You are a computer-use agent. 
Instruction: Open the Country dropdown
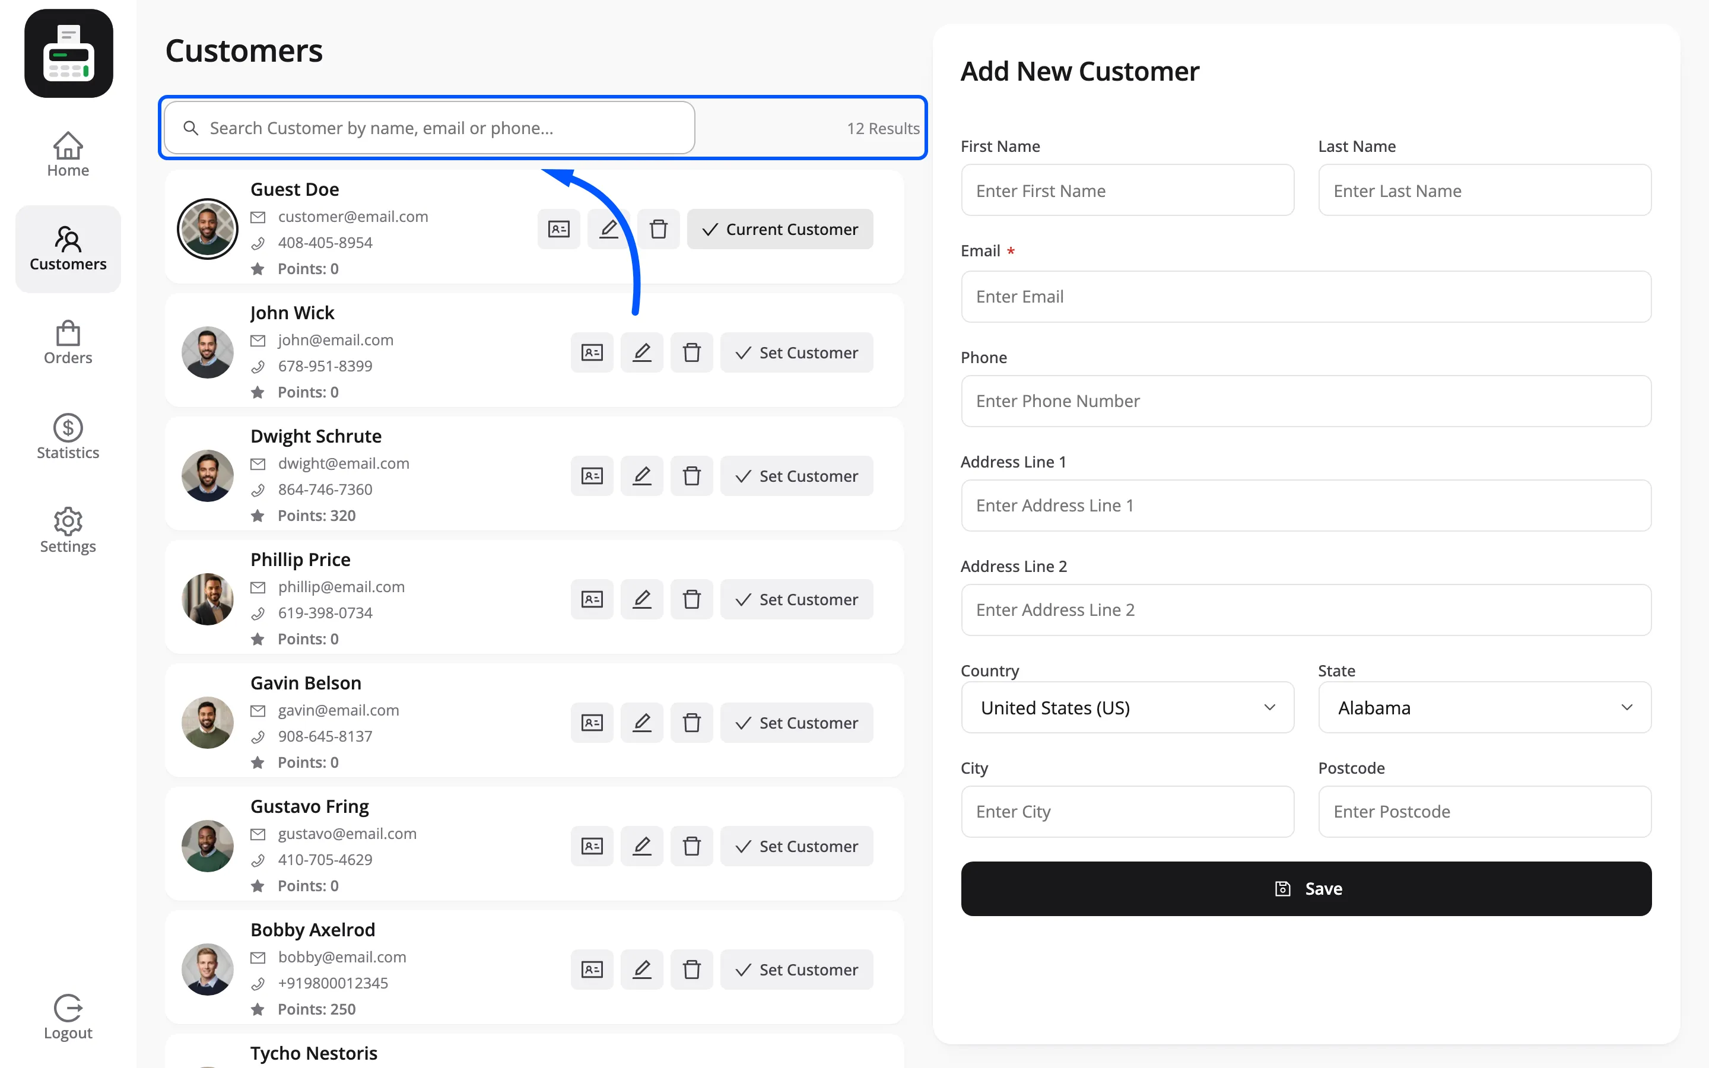(x=1127, y=707)
